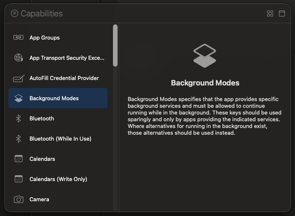Click the Bluetooth (While In Use) icon

(19, 139)
